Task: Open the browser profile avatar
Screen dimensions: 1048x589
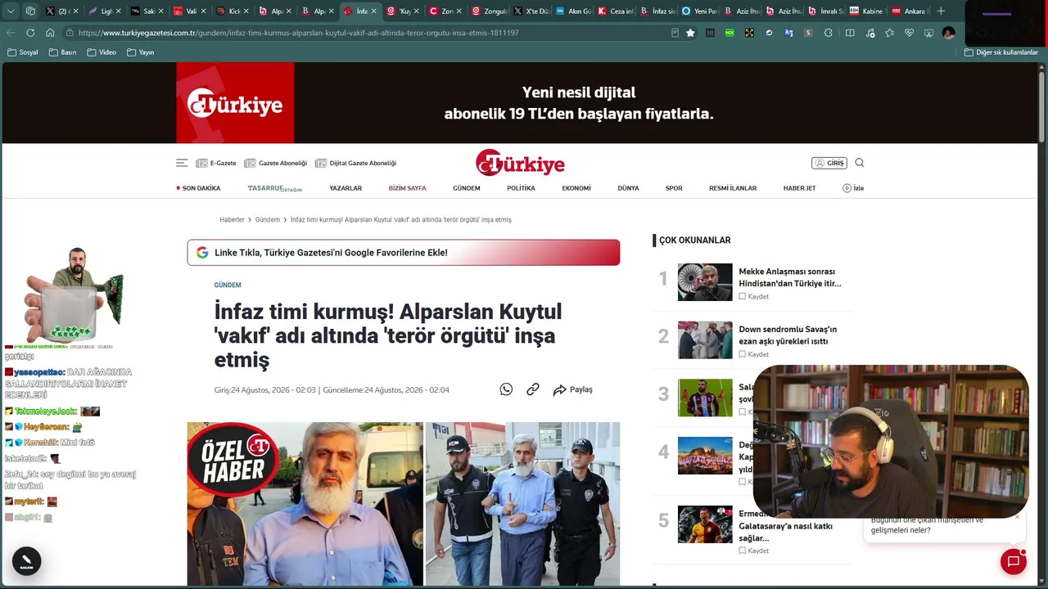Action: [948, 33]
